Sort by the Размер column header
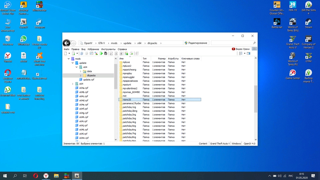 [159, 58]
